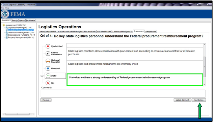Image resolution: width=213 pixels, height=122 pixels.
Task: Click the Property Management document icon
Action: pyautogui.click(x=6, y=37)
